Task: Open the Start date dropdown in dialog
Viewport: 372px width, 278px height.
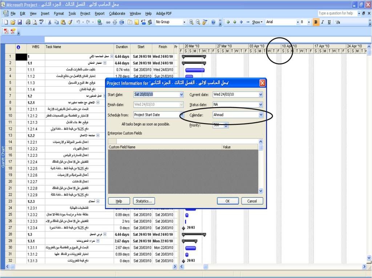Action: (182, 95)
